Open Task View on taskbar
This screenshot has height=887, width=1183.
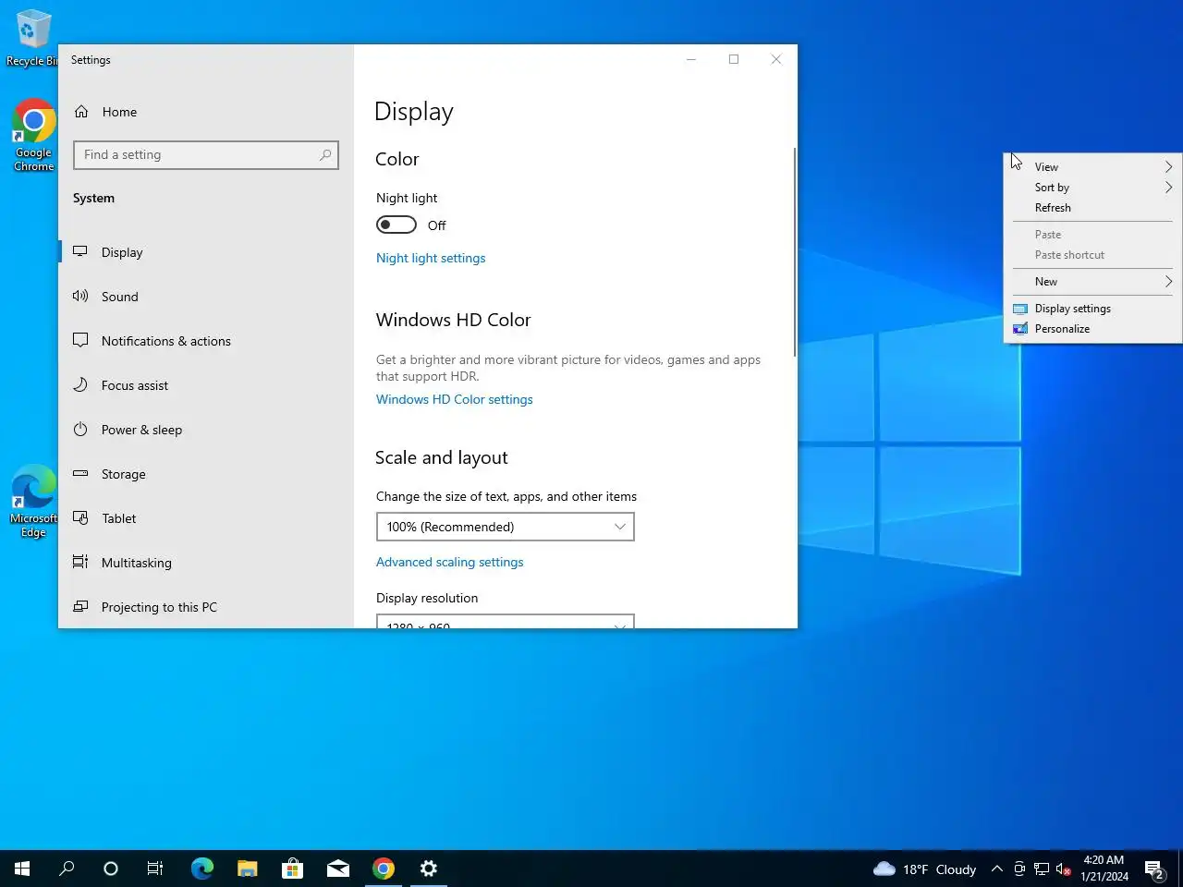155,869
